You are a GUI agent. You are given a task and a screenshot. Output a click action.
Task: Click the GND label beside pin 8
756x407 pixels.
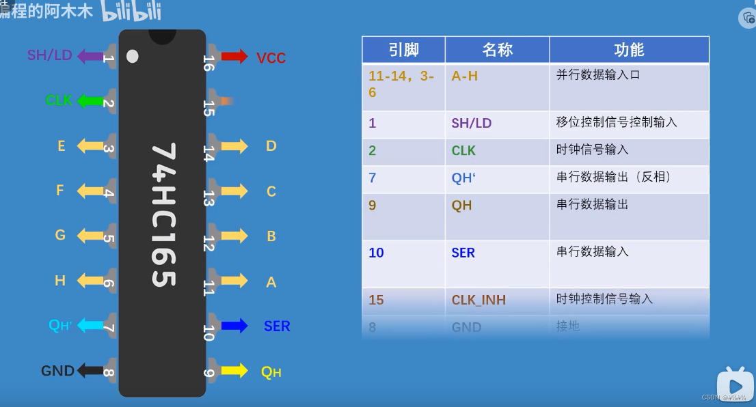click(x=57, y=371)
